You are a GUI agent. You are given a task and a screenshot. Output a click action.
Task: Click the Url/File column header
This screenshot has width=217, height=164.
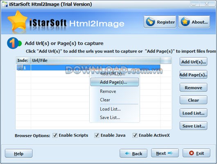95,60
